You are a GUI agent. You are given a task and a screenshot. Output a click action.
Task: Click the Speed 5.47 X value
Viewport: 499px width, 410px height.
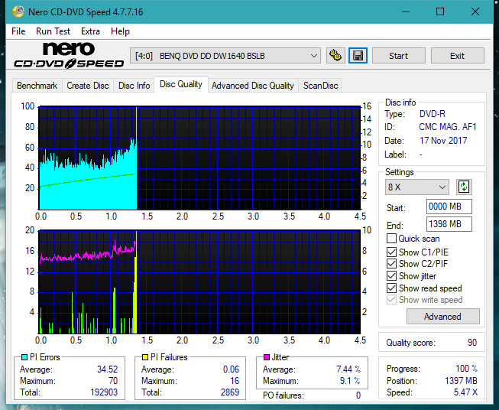(465, 392)
